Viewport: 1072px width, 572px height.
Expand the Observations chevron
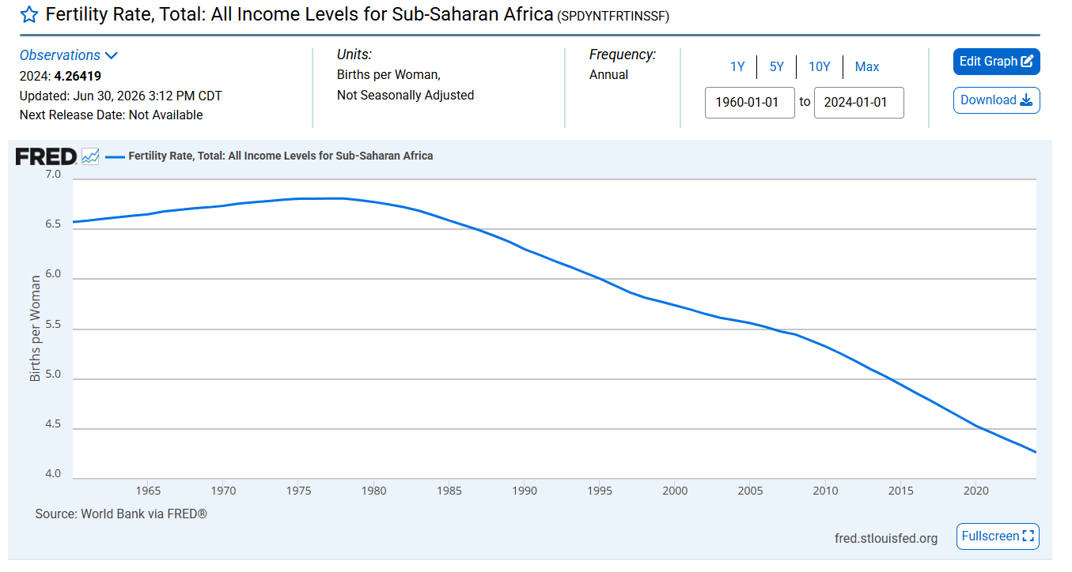click(x=112, y=55)
